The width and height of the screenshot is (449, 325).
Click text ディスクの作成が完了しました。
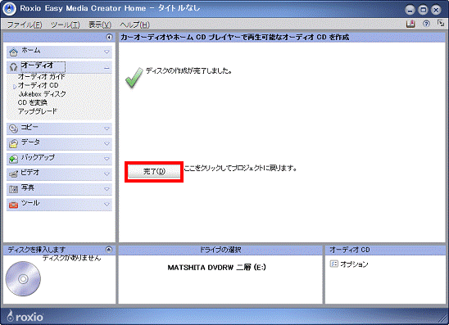(x=188, y=70)
